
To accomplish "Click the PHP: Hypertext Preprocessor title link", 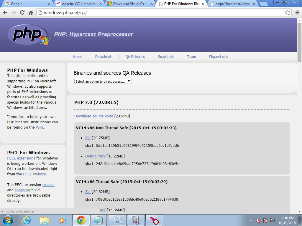I will click(x=94, y=34).
